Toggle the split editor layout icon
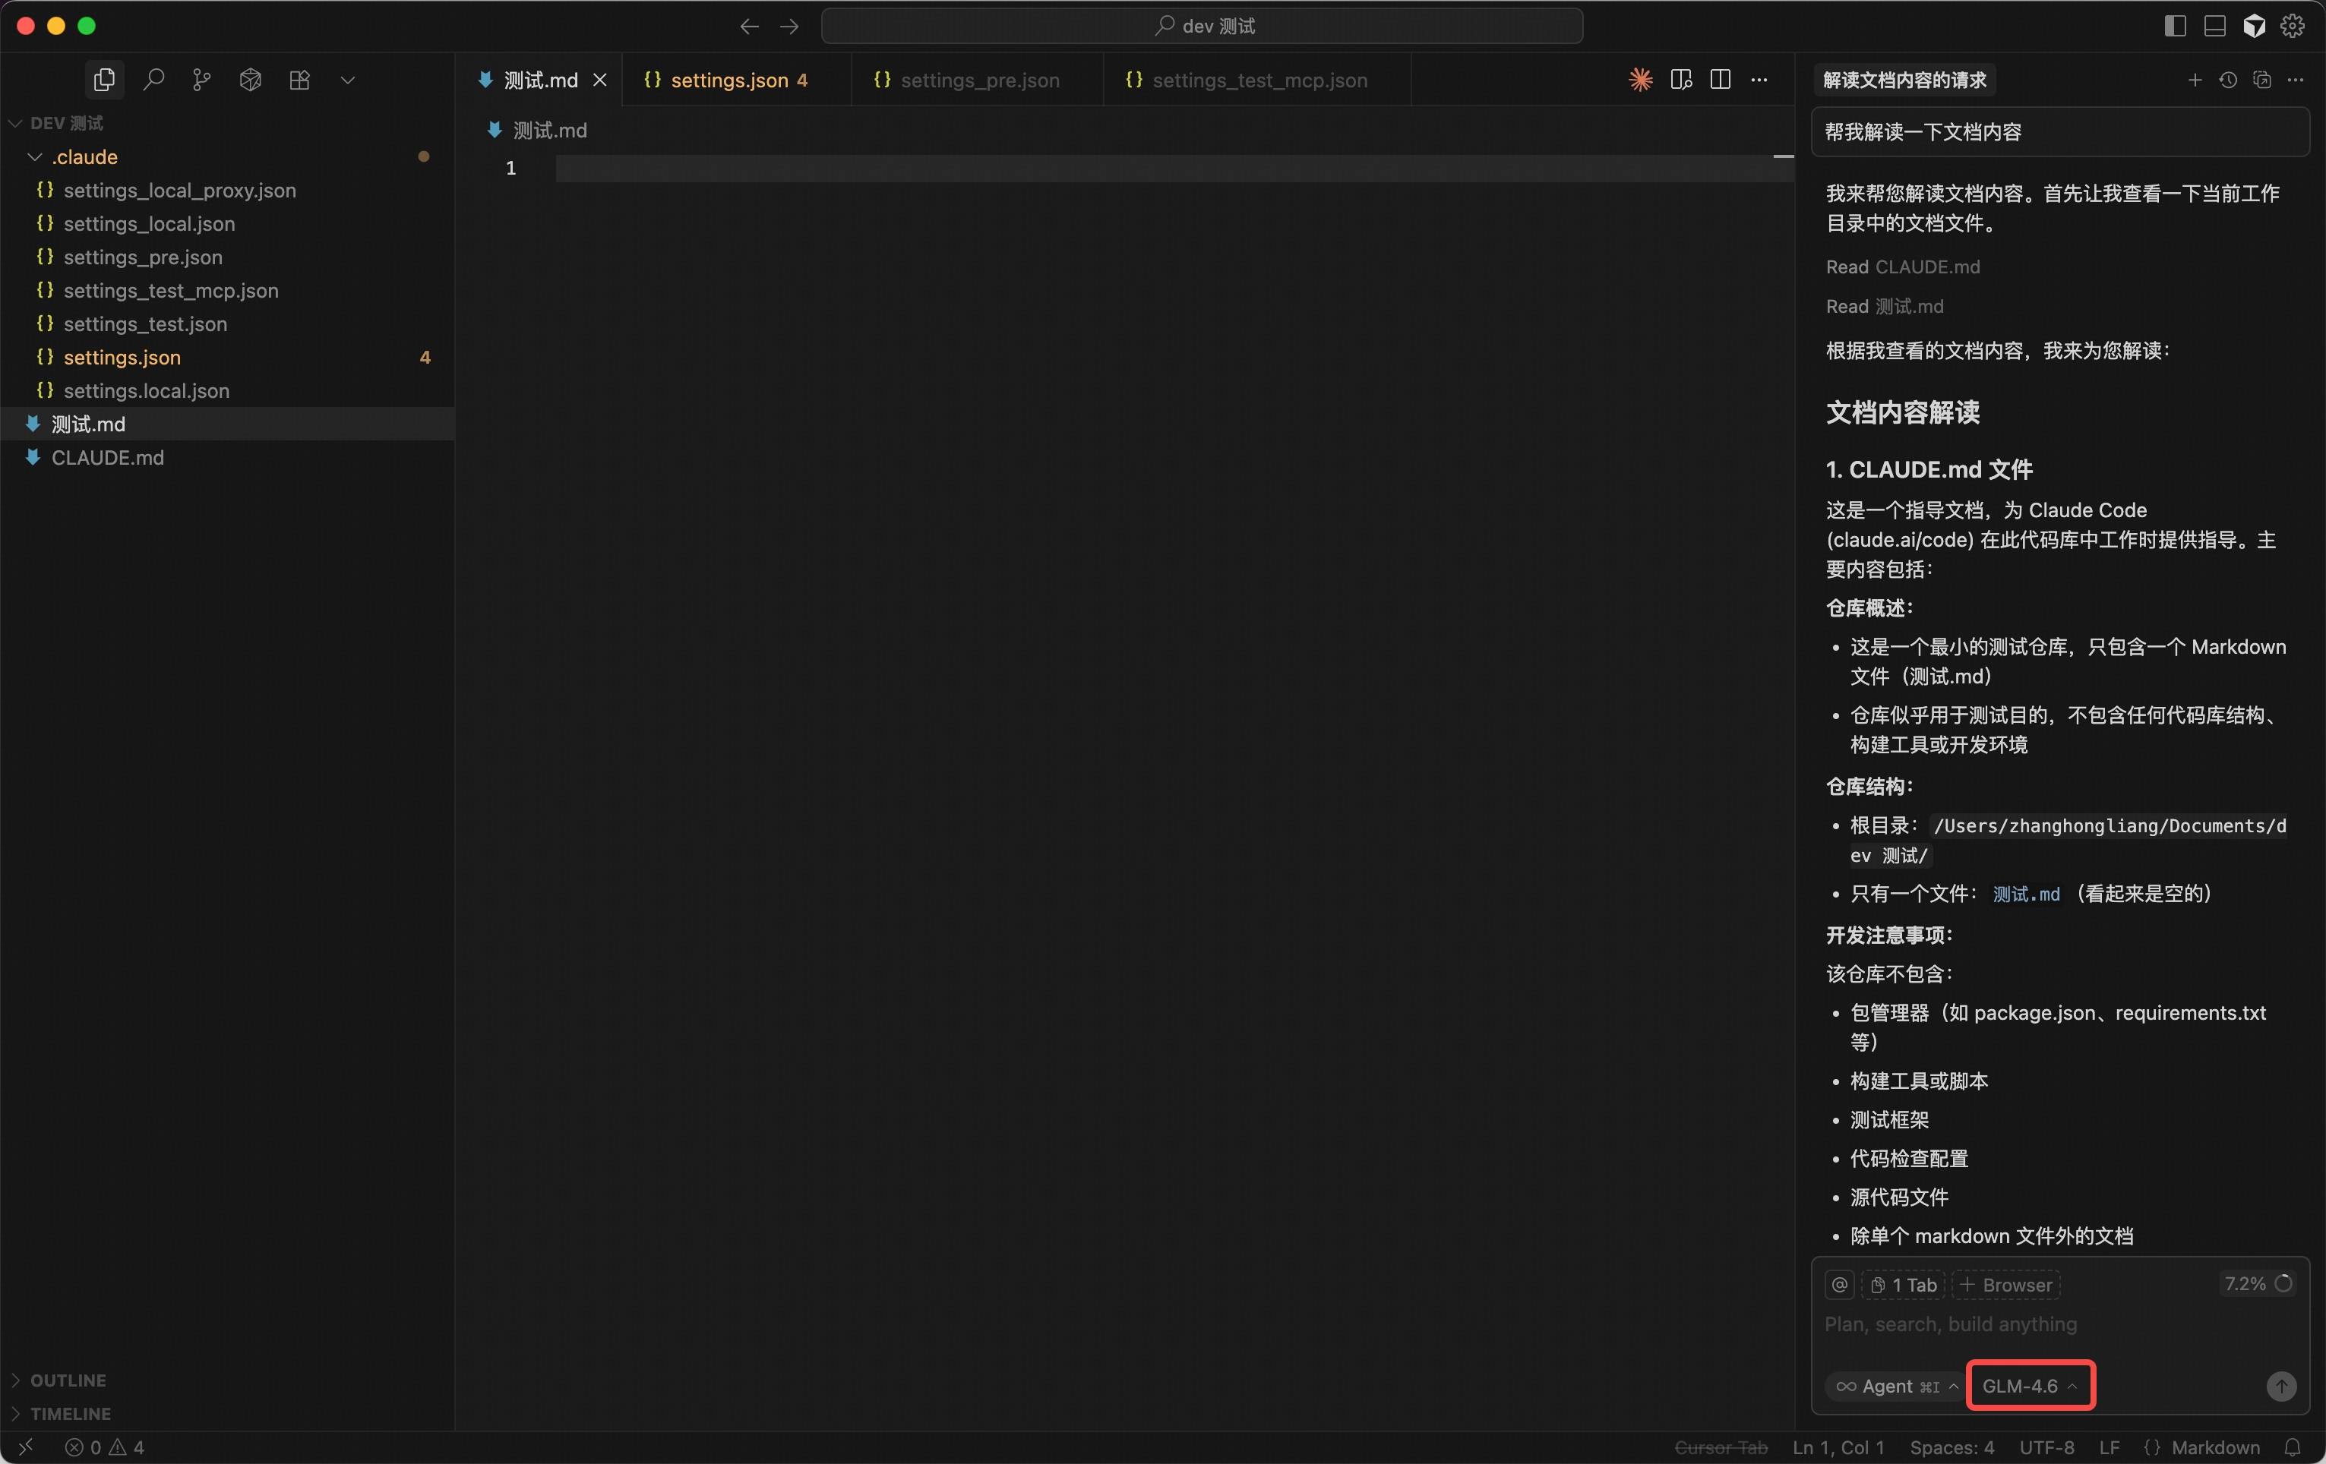Image resolution: width=2326 pixels, height=1464 pixels. pyautogui.click(x=1722, y=80)
